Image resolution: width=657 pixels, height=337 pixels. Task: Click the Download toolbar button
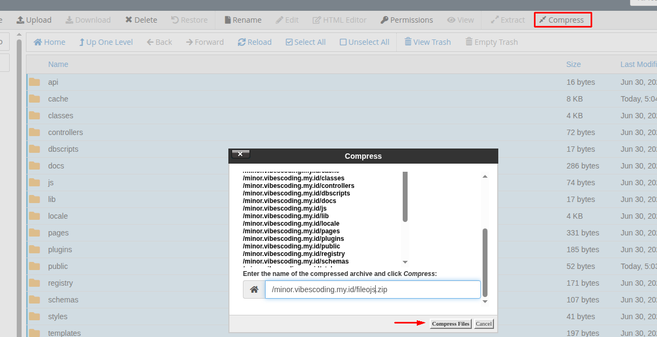(88, 20)
